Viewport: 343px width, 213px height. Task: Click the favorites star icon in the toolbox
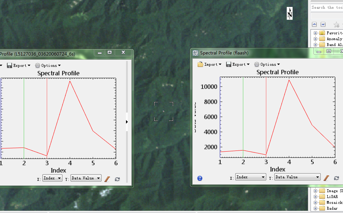pyautogui.click(x=336, y=24)
